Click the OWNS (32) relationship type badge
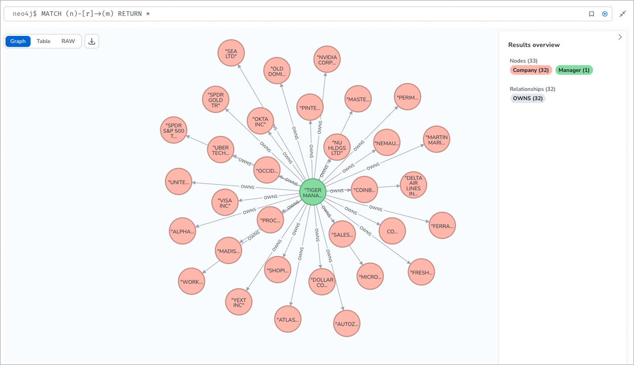Screen dimensions: 634x365 coord(528,98)
